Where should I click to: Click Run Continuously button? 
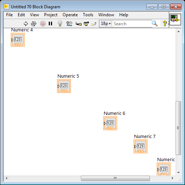(x=34, y=24)
